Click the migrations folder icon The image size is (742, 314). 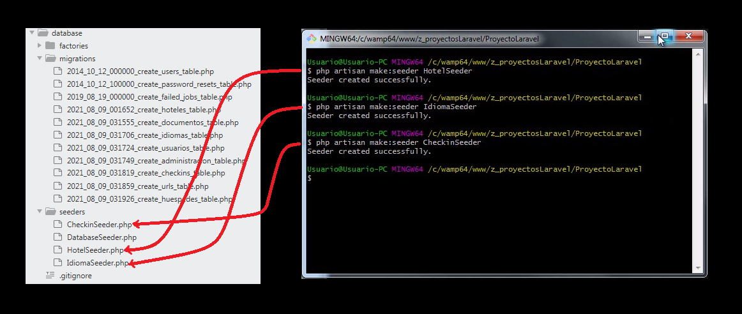[50, 59]
